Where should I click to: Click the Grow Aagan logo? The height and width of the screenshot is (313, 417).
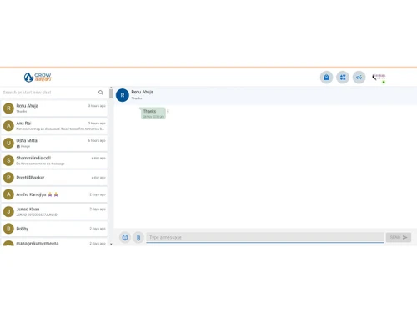(x=38, y=78)
